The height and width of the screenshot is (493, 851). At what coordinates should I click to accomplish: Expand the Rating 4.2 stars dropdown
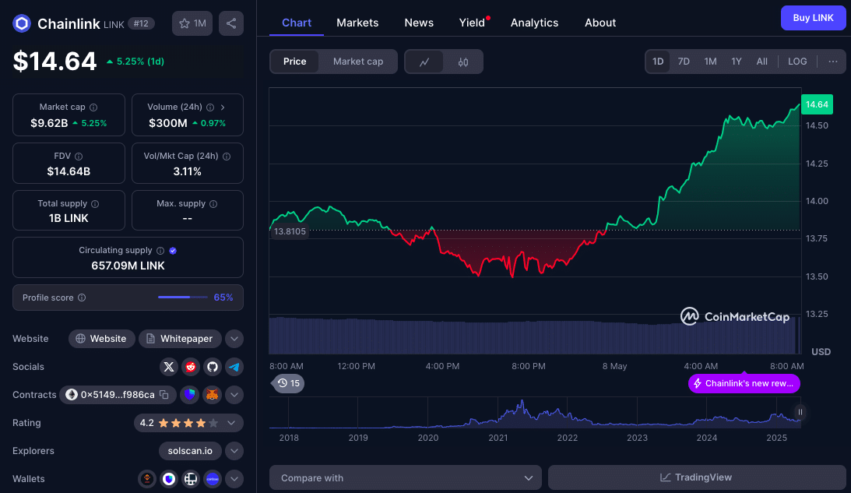[231, 423]
